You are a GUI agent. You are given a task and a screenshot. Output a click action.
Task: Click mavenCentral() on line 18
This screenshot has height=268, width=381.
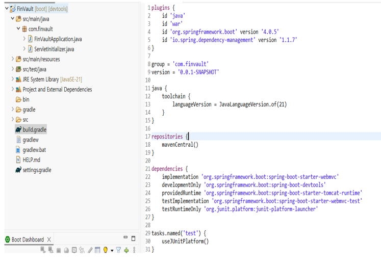180,145
